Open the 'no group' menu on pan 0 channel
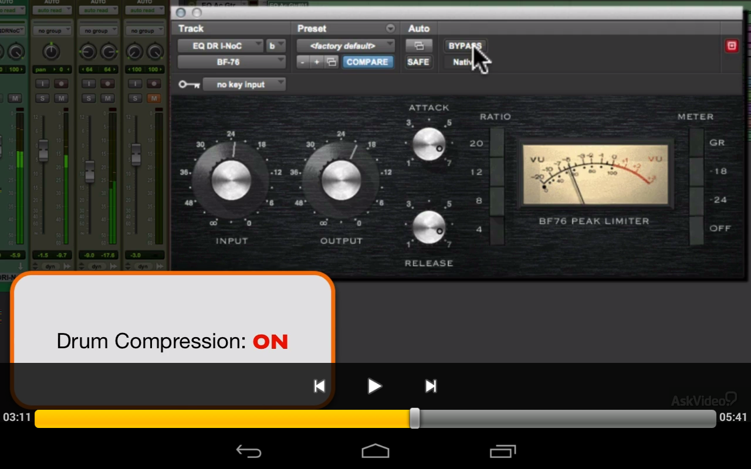Viewport: 751px width, 469px height. click(x=52, y=30)
